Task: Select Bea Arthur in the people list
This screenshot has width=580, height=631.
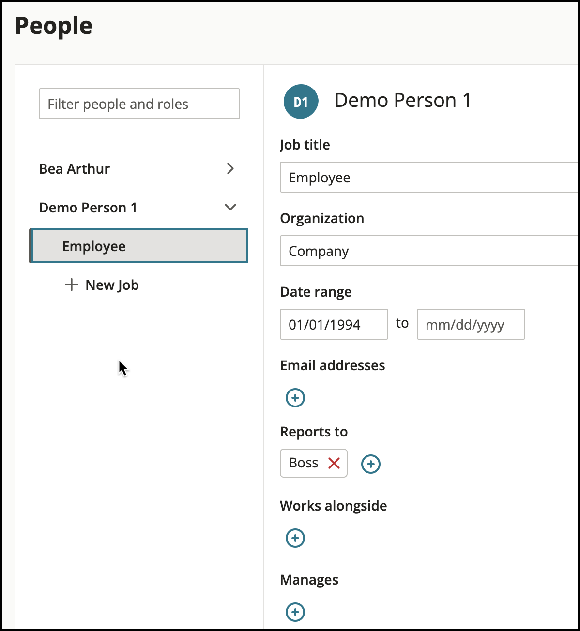Action: point(74,169)
